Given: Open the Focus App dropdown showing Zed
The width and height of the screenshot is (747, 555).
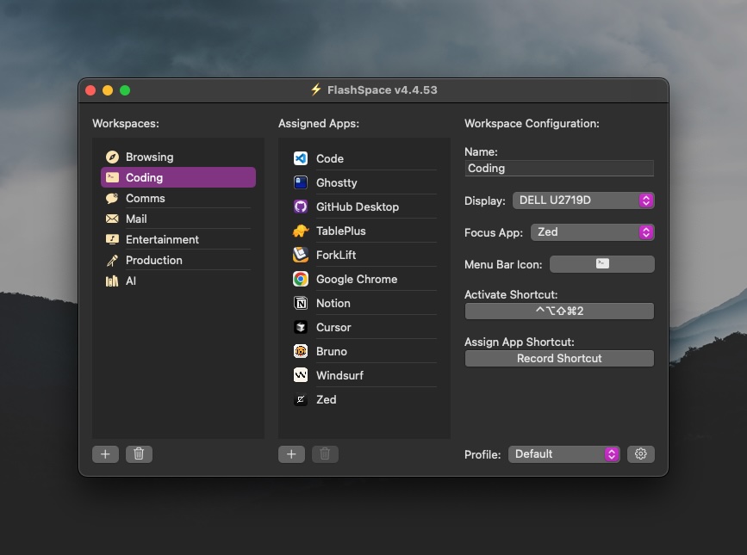Looking at the screenshot, I should 592,232.
